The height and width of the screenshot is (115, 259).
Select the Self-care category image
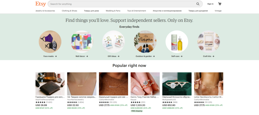tap(177, 42)
